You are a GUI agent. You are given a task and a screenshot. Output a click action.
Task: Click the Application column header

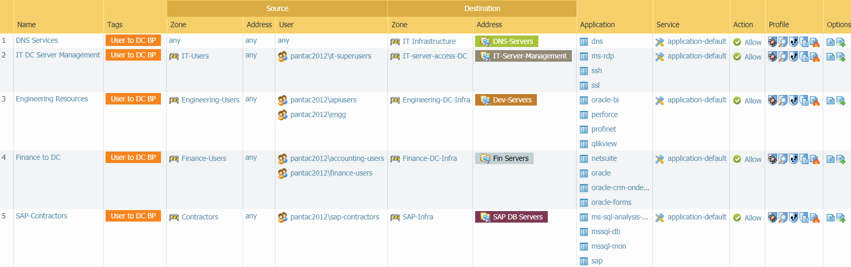pyautogui.click(x=597, y=25)
